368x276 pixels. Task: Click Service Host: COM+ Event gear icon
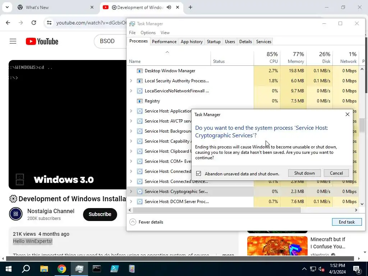[140, 161]
